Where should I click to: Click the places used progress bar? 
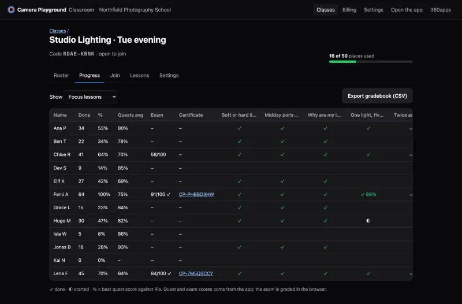click(371, 62)
